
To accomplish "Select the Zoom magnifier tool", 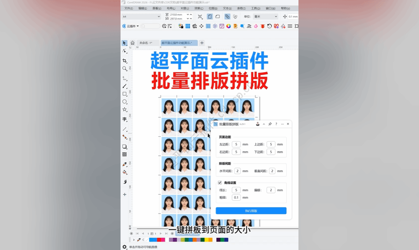I will point(124,69).
